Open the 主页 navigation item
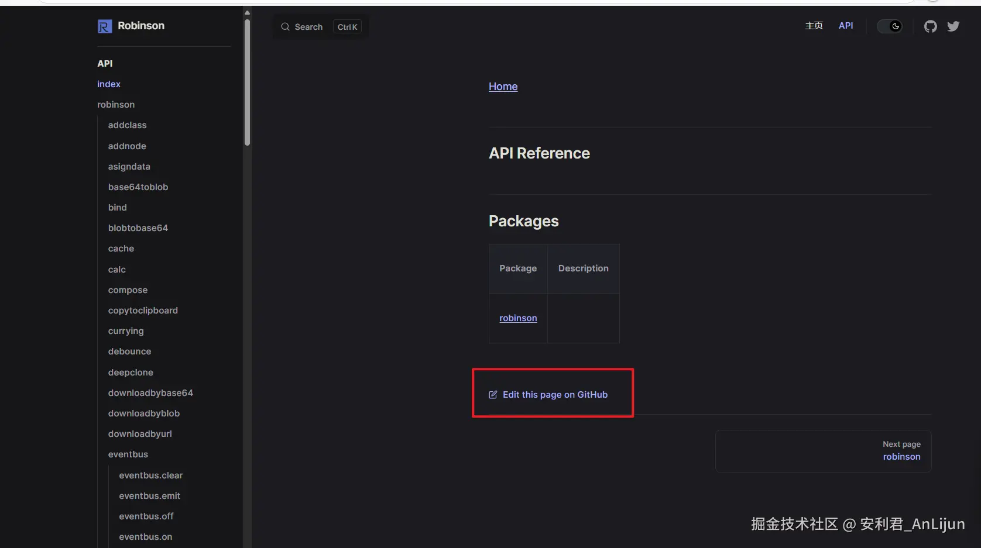The height and width of the screenshot is (548, 981). coord(814,26)
